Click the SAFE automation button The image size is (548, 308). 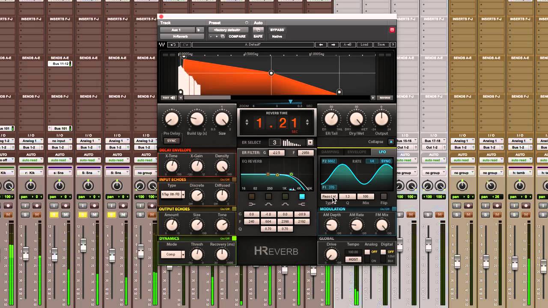click(x=258, y=36)
